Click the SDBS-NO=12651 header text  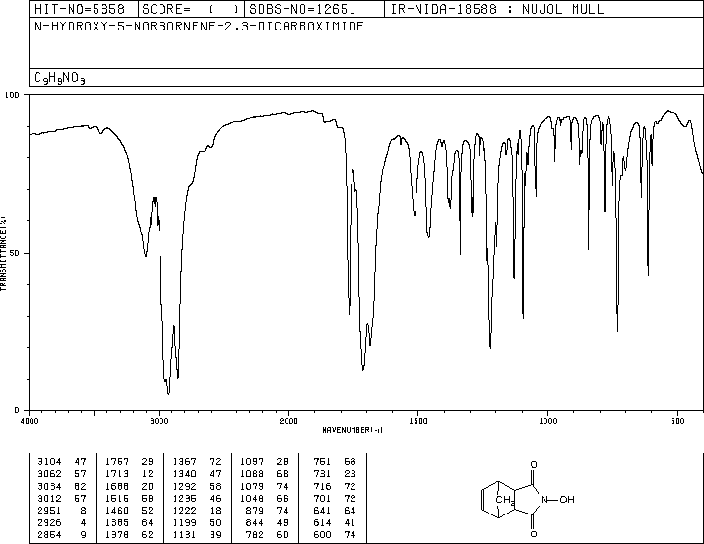302,9
